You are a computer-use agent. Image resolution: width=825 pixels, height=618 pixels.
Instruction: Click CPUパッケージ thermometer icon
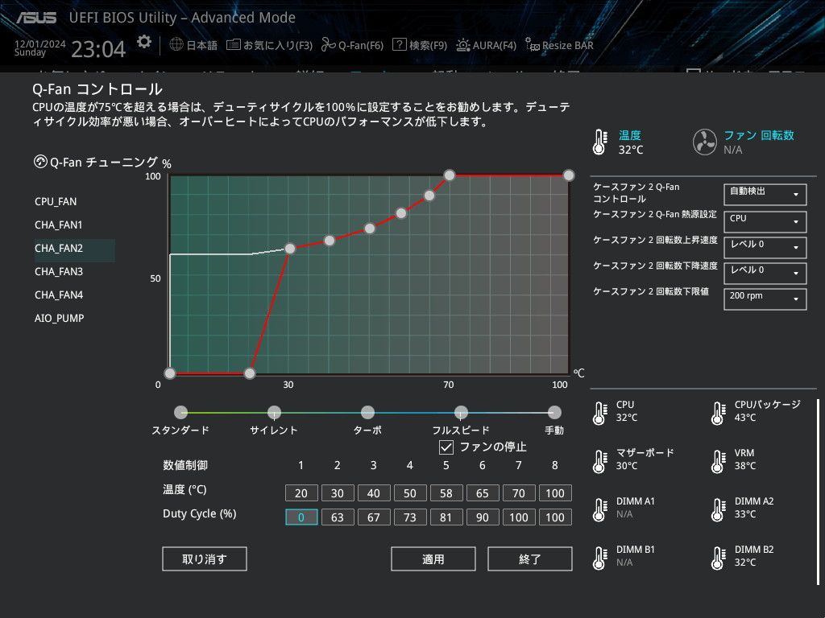(718, 413)
